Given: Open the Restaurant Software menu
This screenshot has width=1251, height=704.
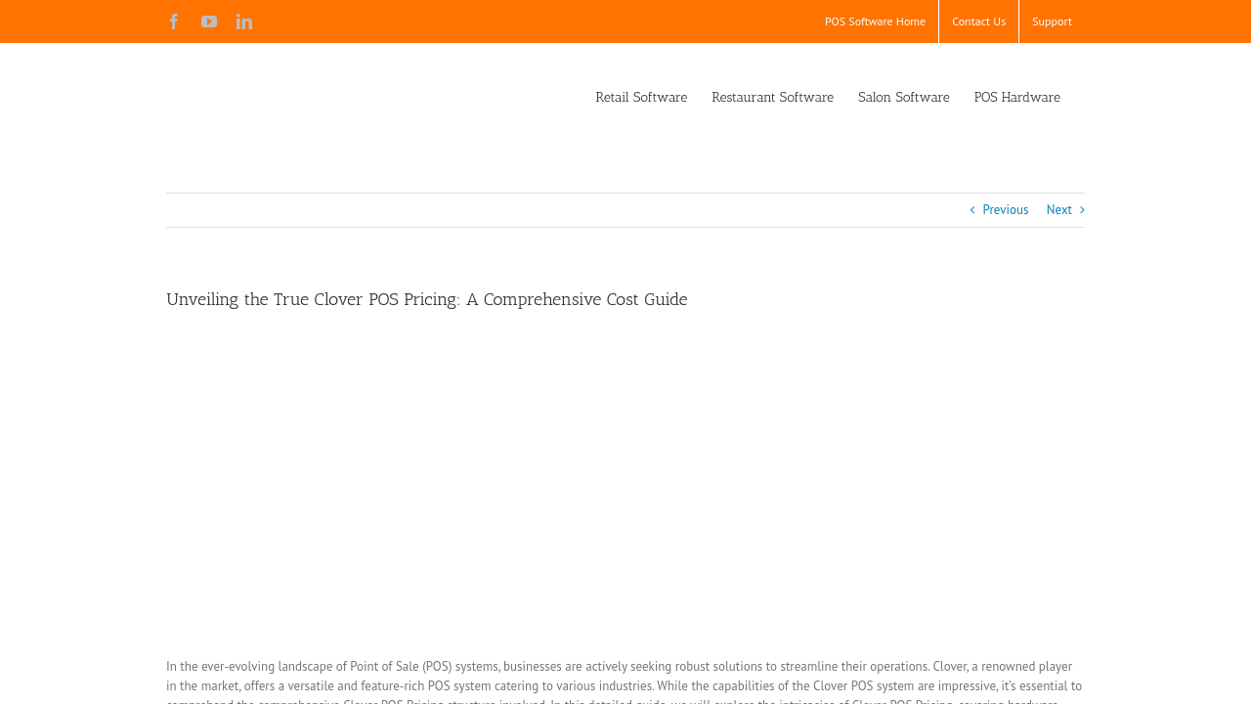Looking at the screenshot, I should (772, 98).
